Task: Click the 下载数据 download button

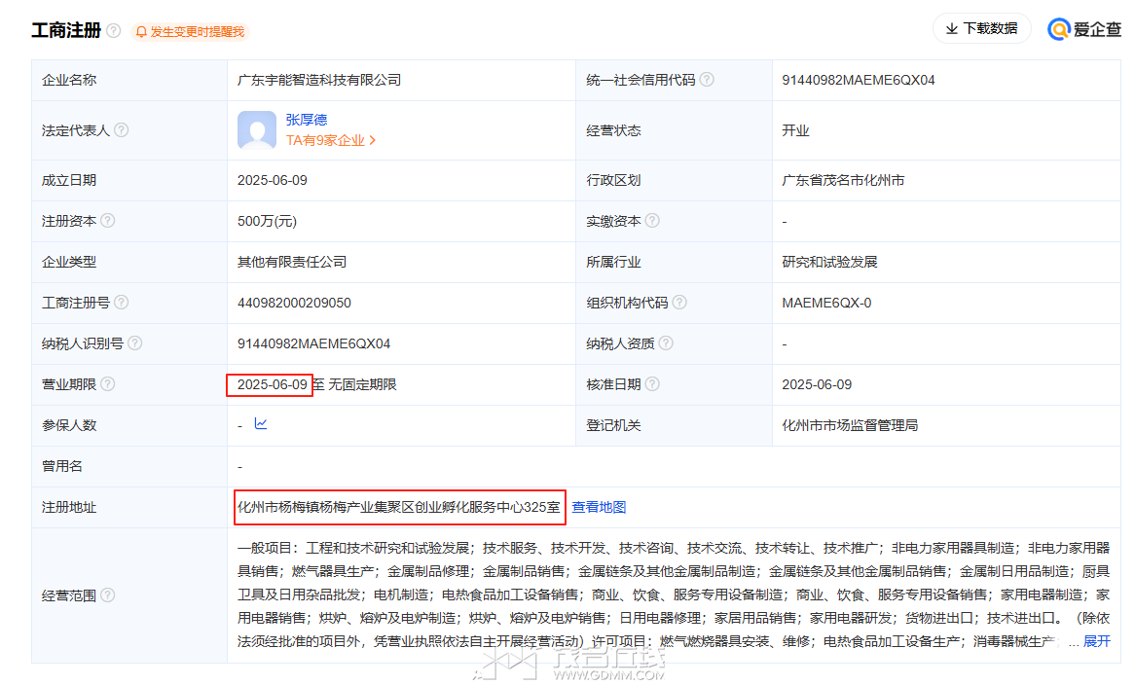Action: click(981, 29)
